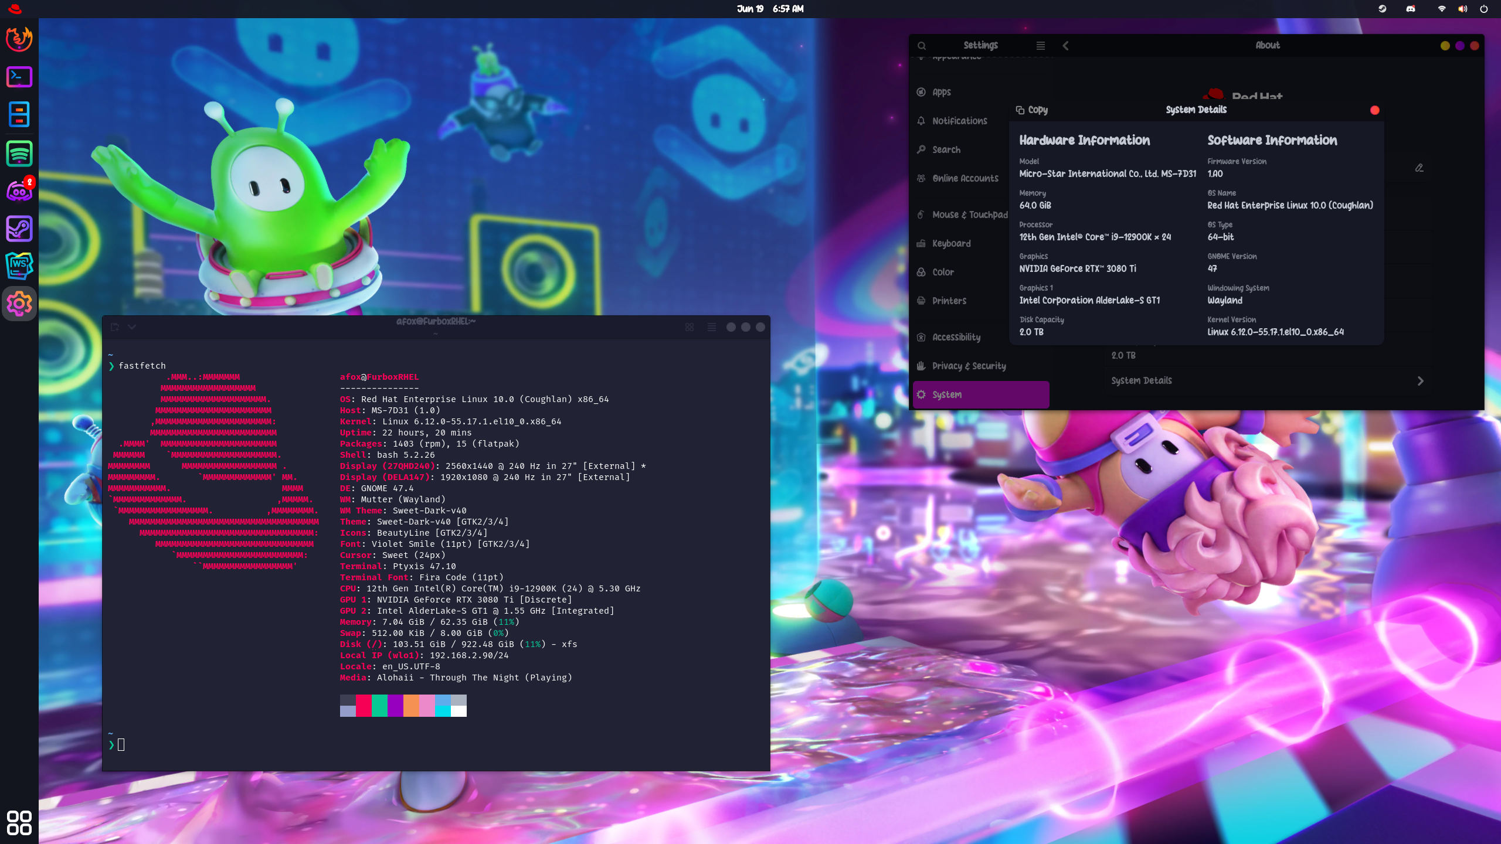Open Firefox from the dock
The image size is (1501, 844).
point(19,39)
